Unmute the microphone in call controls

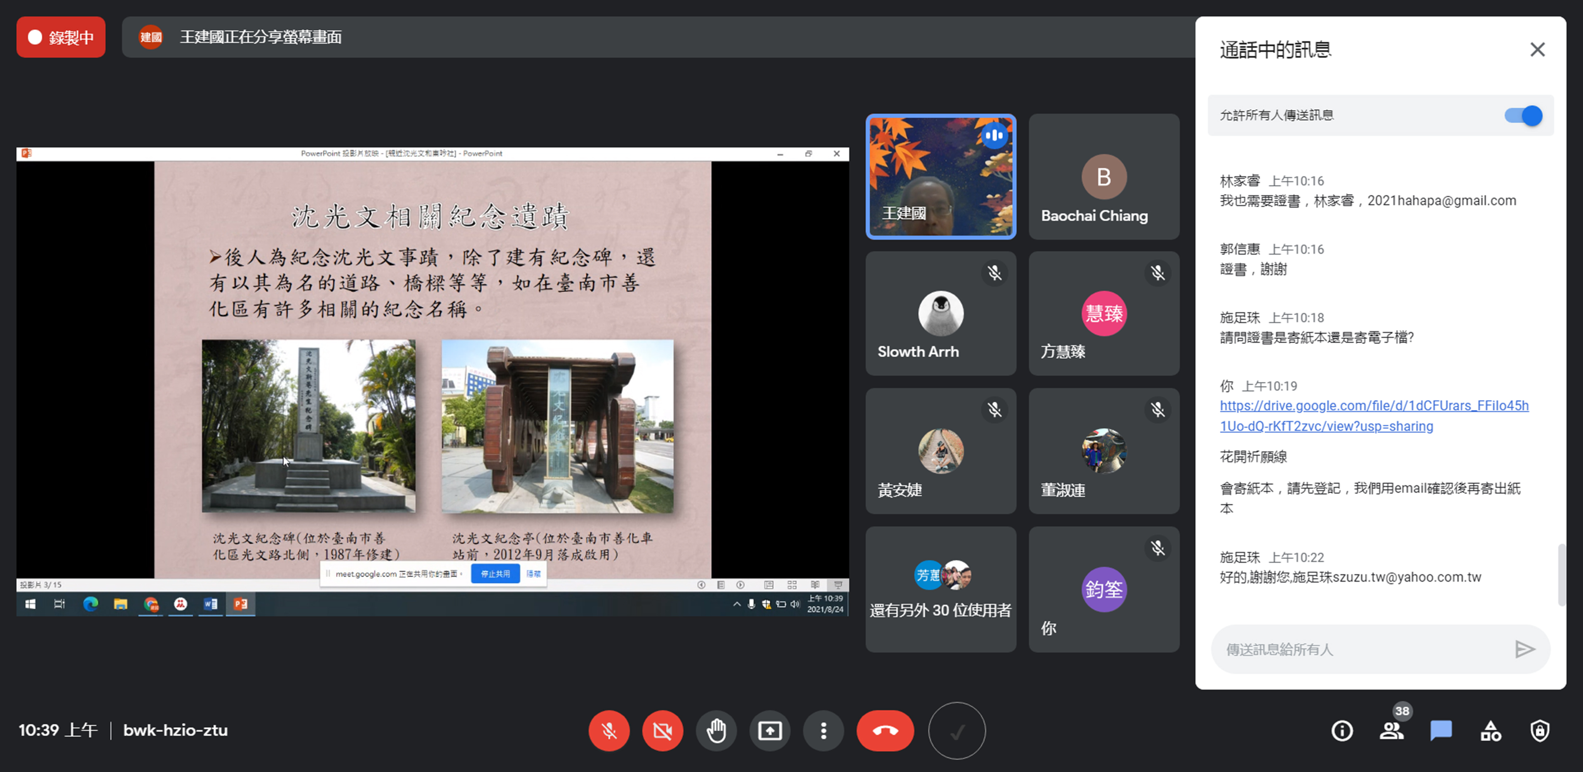click(608, 731)
